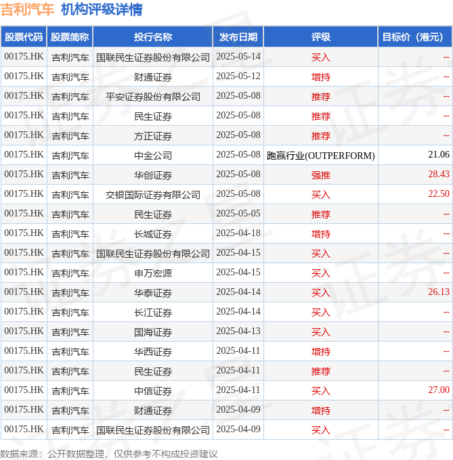Click 华西证券 cell

153,352
